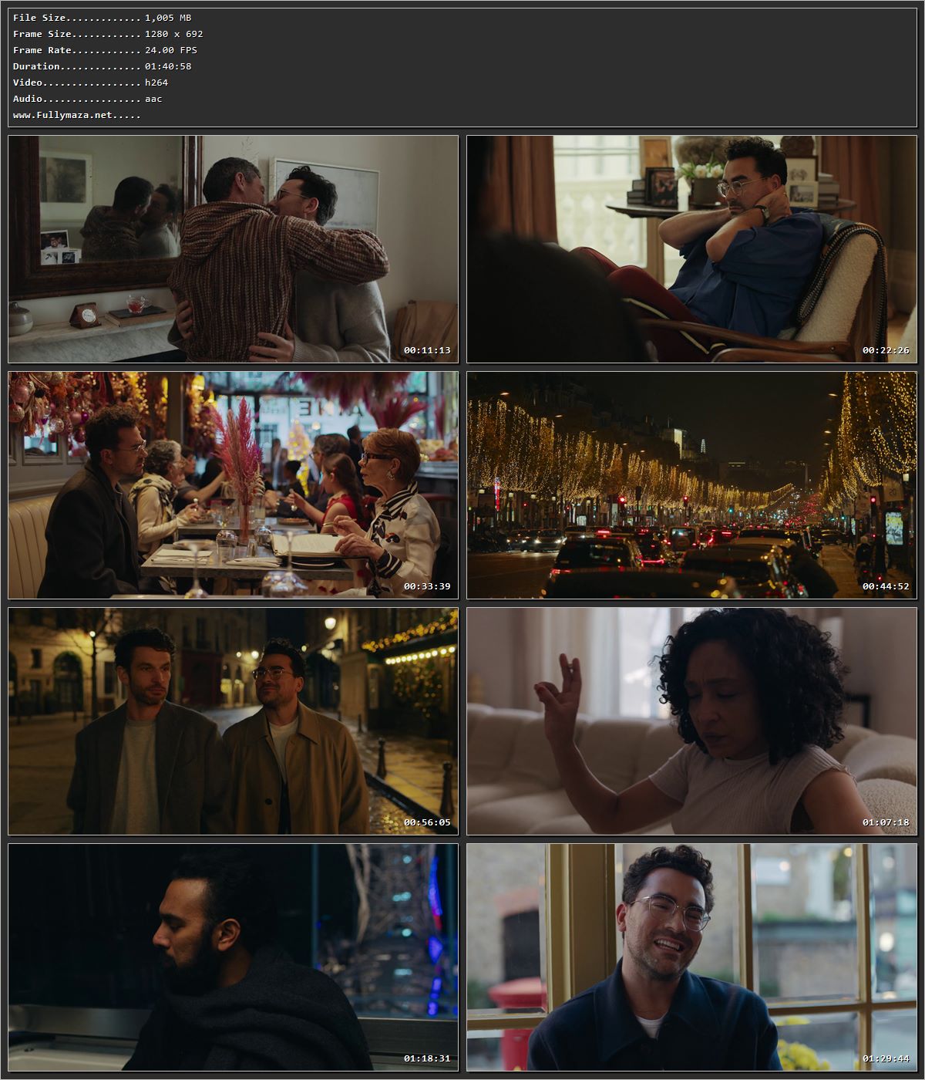Select the thumbnail timestamped 00:56:05
The height and width of the screenshot is (1080, 925).
[233, 721]
